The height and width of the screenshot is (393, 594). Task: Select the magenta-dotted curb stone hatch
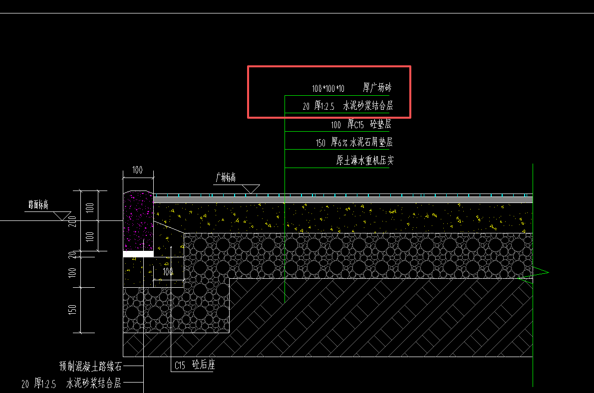click(x=138, y=221)
